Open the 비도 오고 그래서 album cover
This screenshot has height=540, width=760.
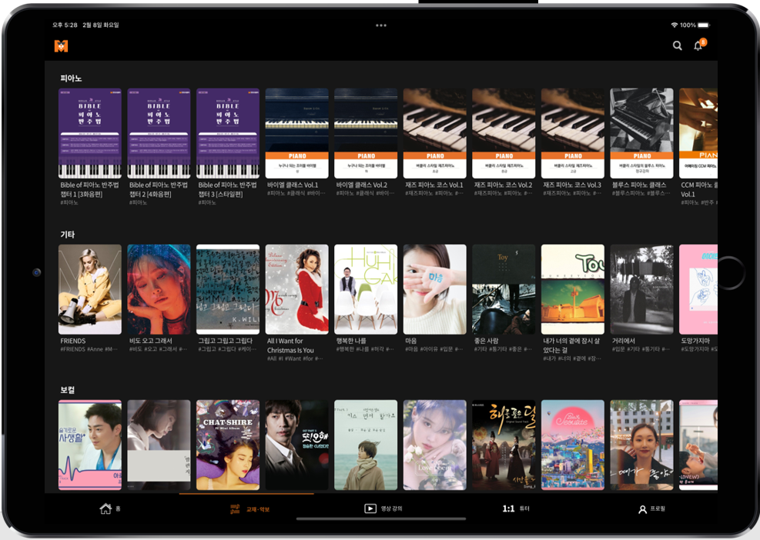(x=159, y=289)
